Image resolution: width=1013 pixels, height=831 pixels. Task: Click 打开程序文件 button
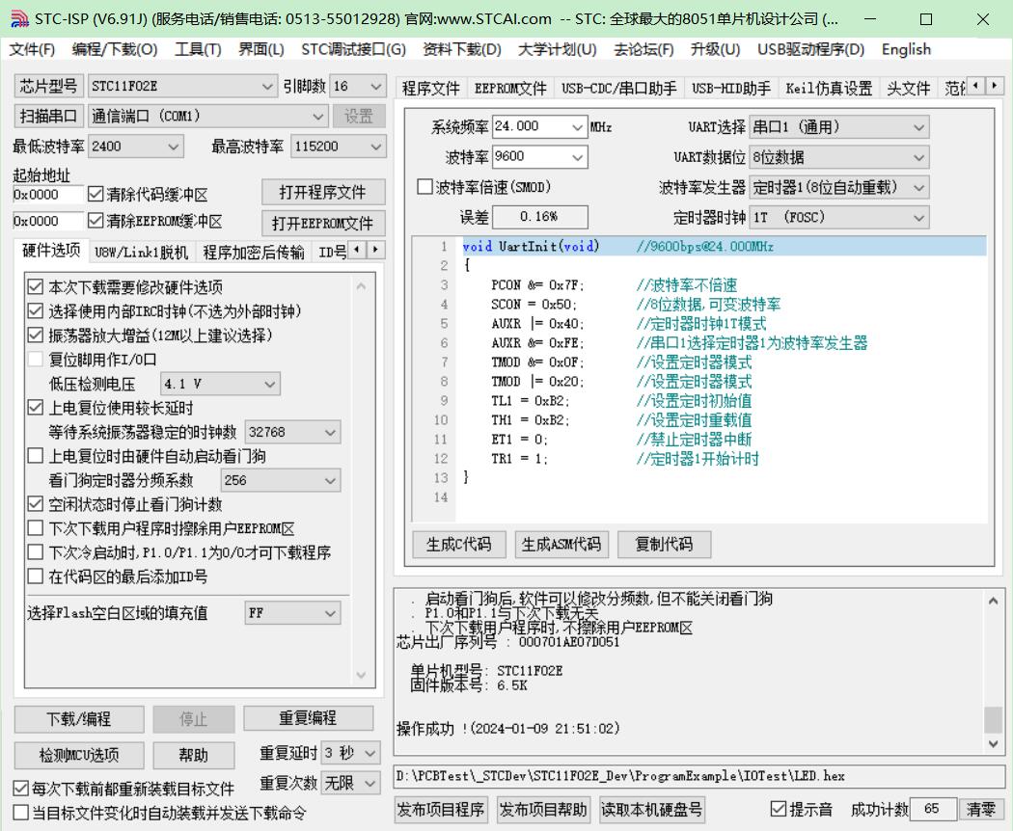pos(323,192)
